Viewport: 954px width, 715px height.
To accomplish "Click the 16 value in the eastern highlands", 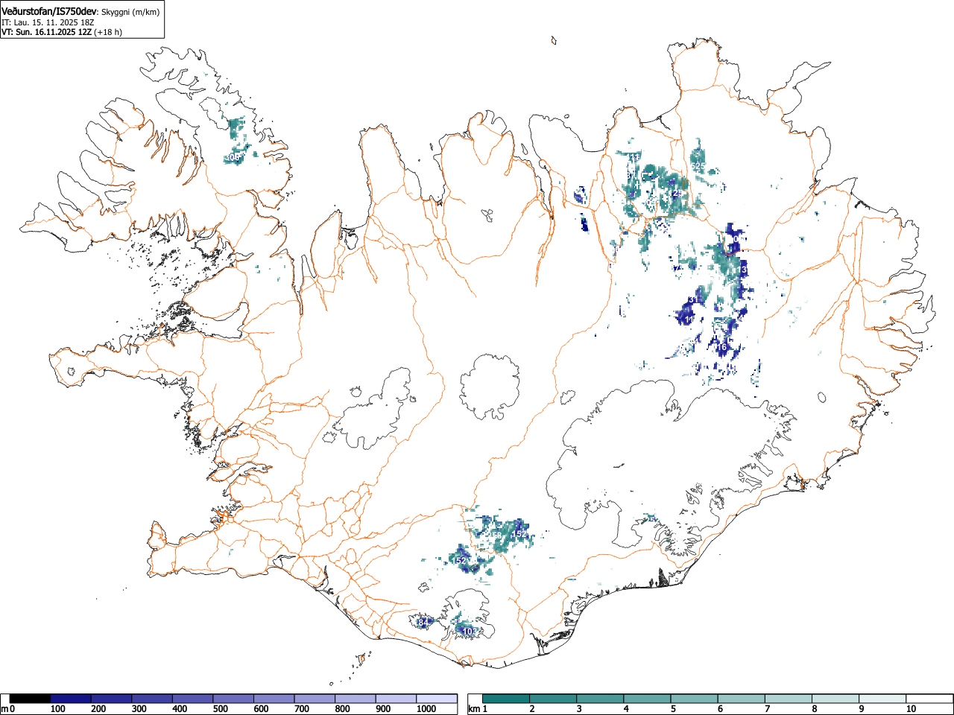I will 721,347.
